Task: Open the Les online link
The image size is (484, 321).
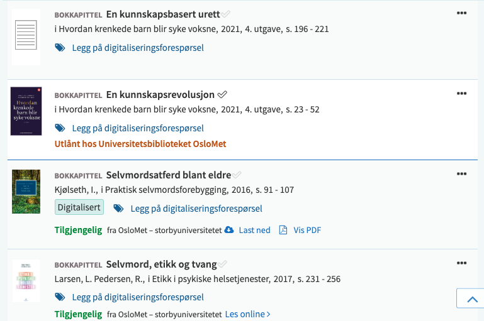Action: pos(247,313)
